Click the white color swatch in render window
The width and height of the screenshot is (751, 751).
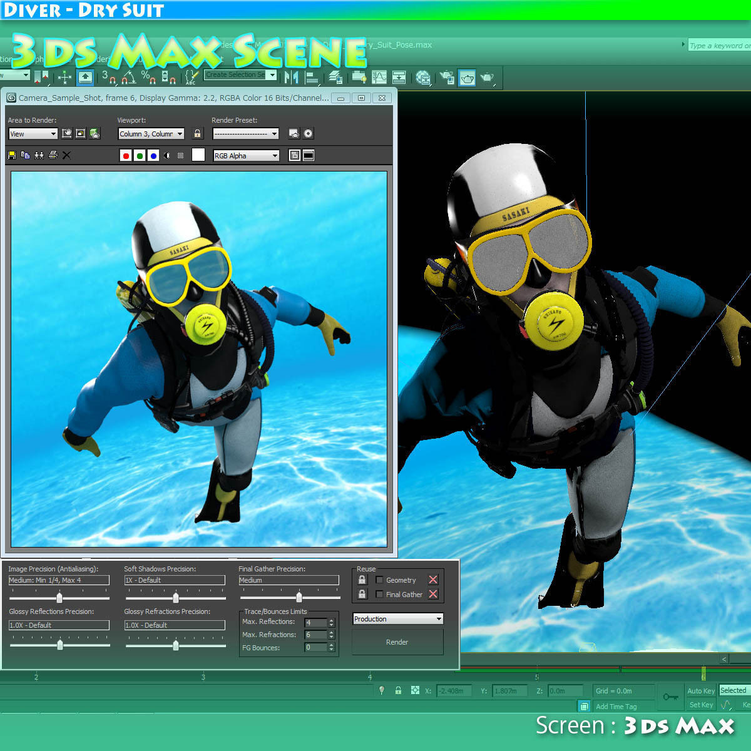pyautogui.click(x=198, y=155)
